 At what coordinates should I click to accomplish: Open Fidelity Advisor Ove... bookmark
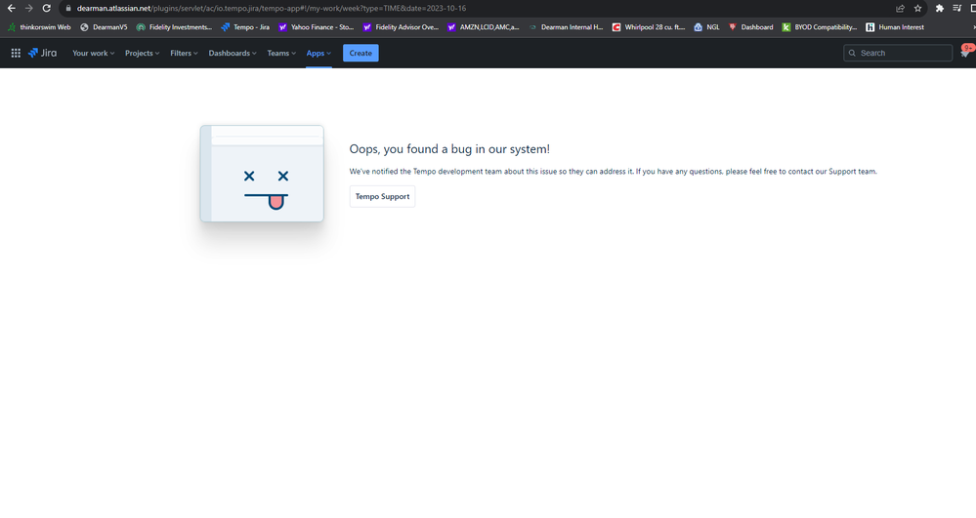[x=401, y=27]
